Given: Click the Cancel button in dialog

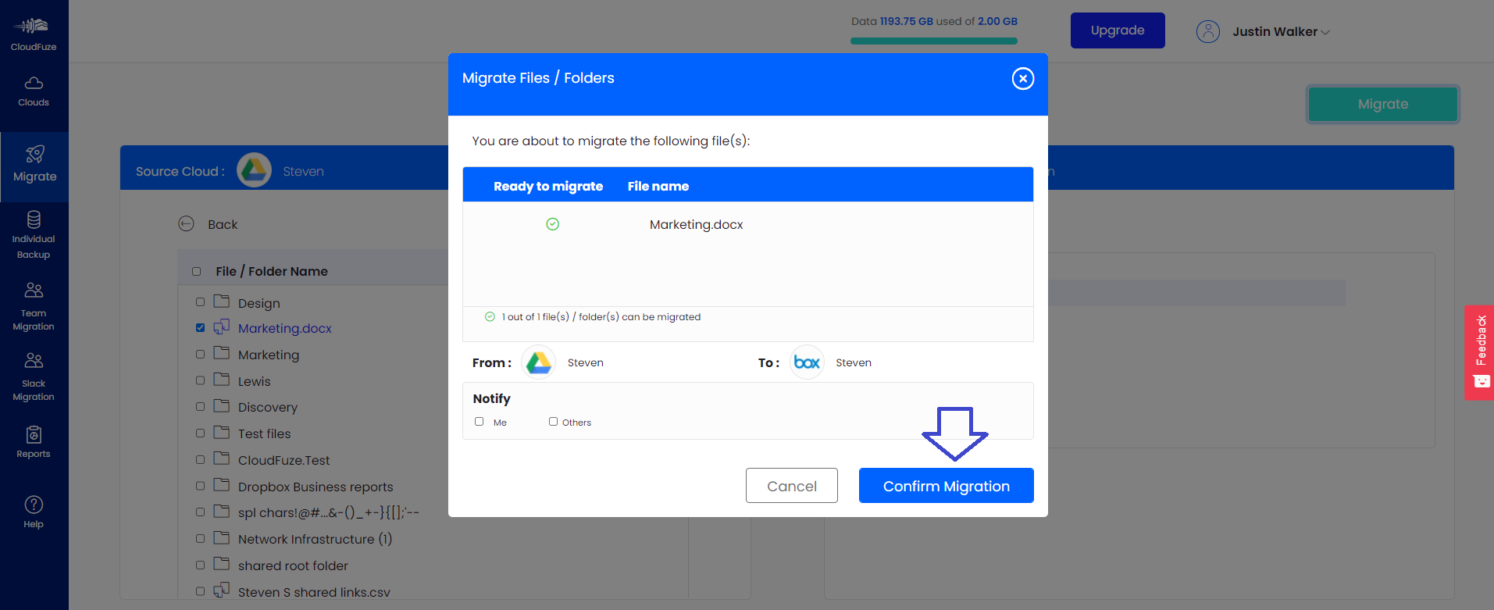Looking at the screenshot, I should click(792, 486).
